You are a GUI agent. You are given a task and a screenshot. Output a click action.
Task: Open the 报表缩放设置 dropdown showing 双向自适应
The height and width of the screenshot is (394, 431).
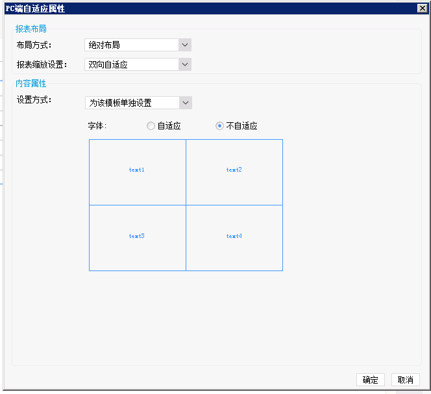pos(138,64)
